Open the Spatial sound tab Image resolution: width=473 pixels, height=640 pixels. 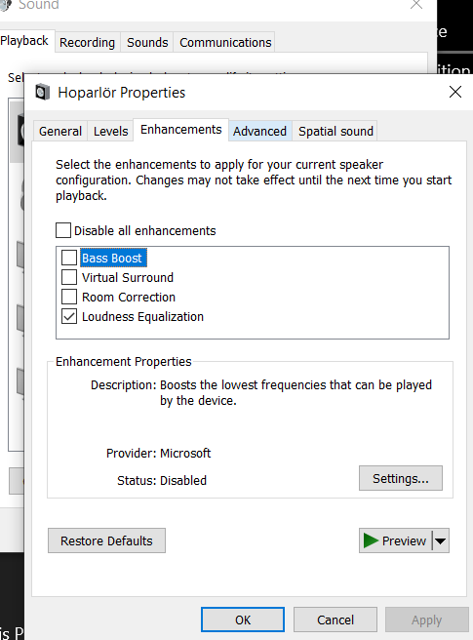coord(335,132)
